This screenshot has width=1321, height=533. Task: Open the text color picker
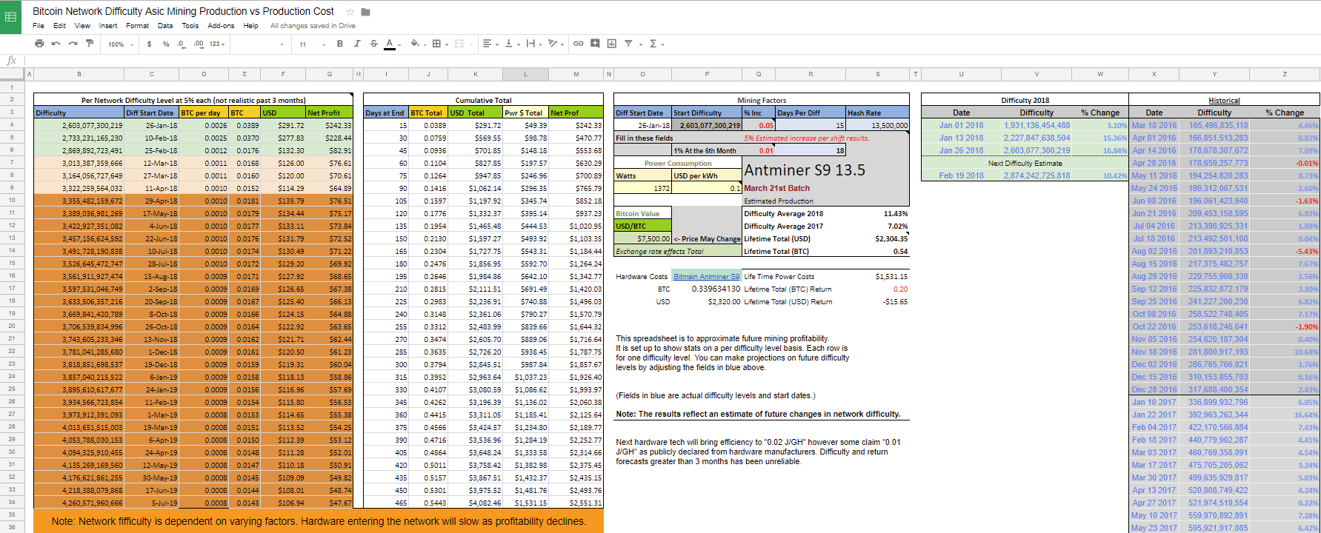pyautogui.click(x=390, y=44)
